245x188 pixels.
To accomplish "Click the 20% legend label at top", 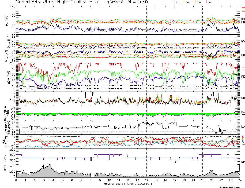I will pyautogui.click(x=177, y=2).
